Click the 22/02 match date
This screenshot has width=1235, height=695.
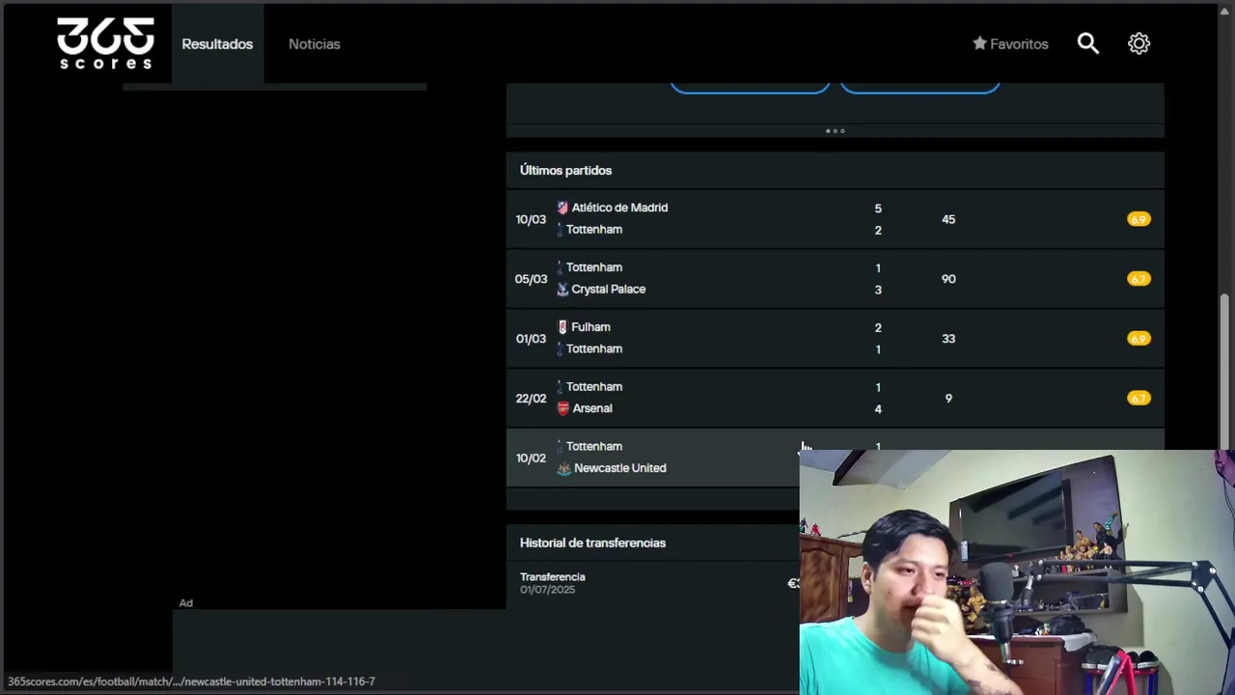531,398
